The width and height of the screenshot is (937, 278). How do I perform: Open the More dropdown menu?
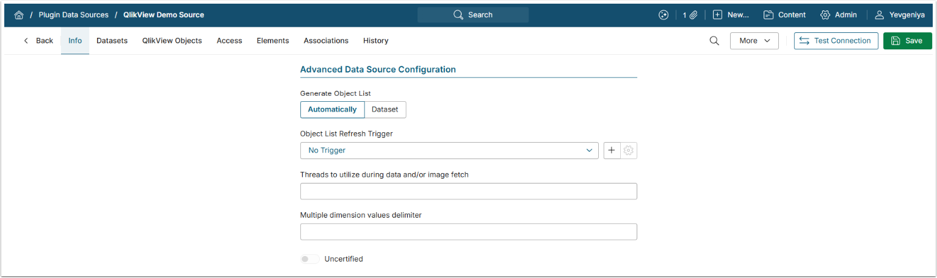754,41
